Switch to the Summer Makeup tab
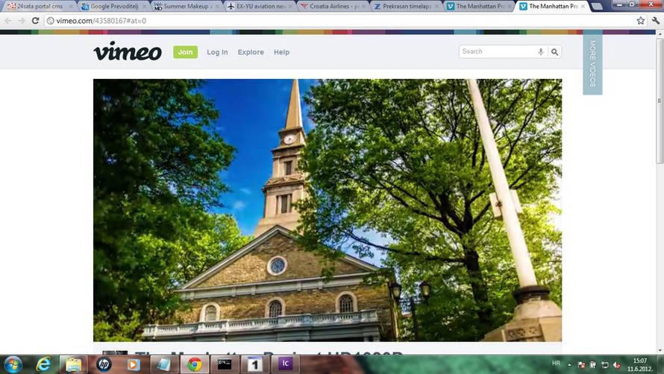The image size is (664, 374). click(x=187, y=7)
